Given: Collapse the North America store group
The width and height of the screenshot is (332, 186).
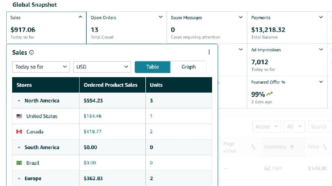Looking at the screenshot, I should [x=19, y=101].
